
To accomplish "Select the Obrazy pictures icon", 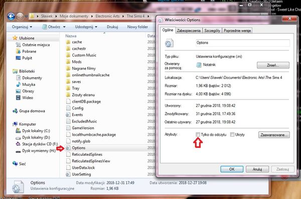I will point(18,91).
